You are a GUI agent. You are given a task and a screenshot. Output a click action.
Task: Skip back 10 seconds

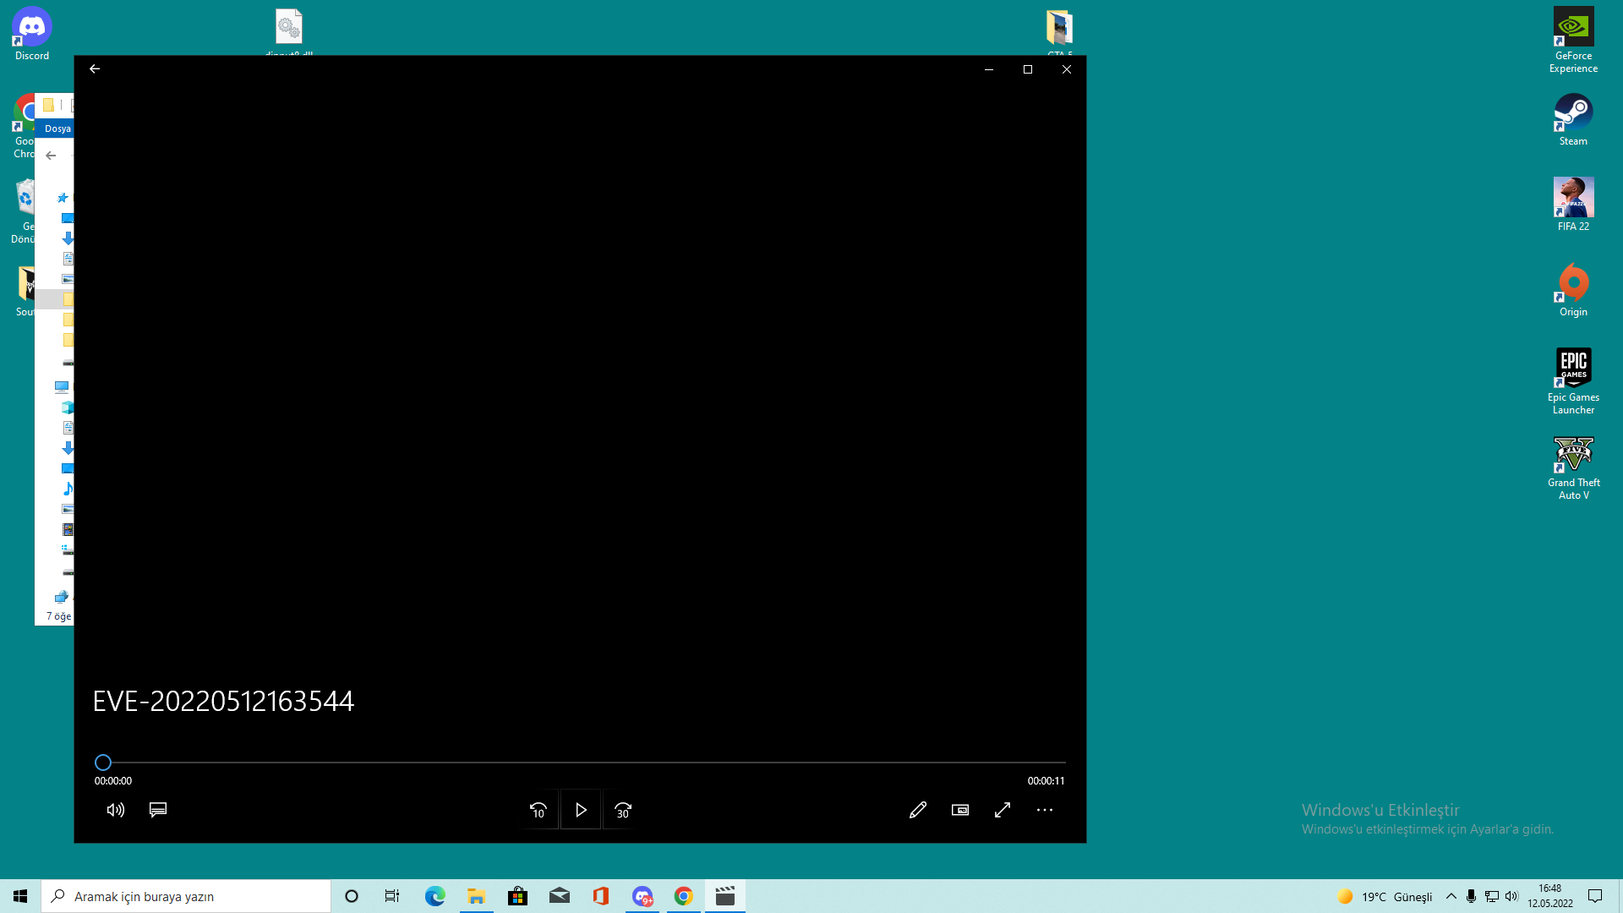coord(538,810)
